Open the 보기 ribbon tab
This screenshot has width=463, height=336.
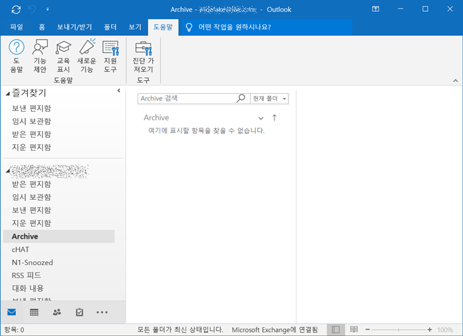pos(135,27)
